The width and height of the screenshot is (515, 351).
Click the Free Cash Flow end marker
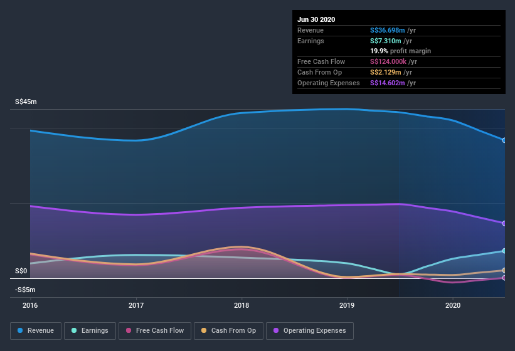(x=504, y=278)
